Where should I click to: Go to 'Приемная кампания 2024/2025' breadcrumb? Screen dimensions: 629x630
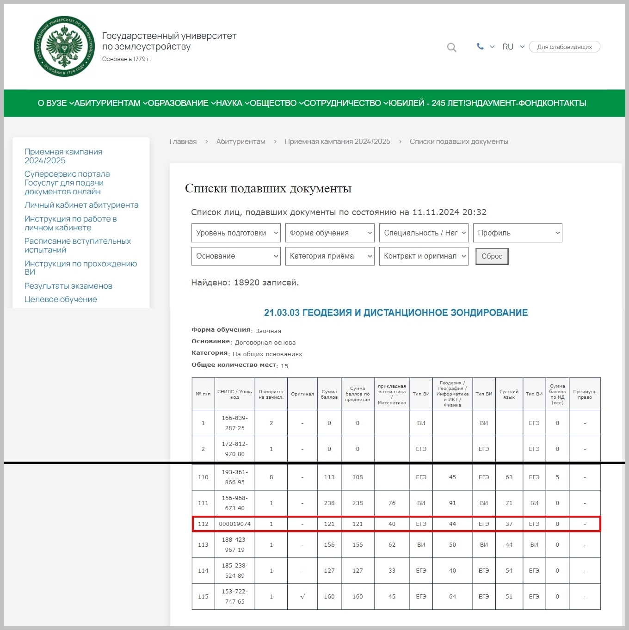pos(337,142)
